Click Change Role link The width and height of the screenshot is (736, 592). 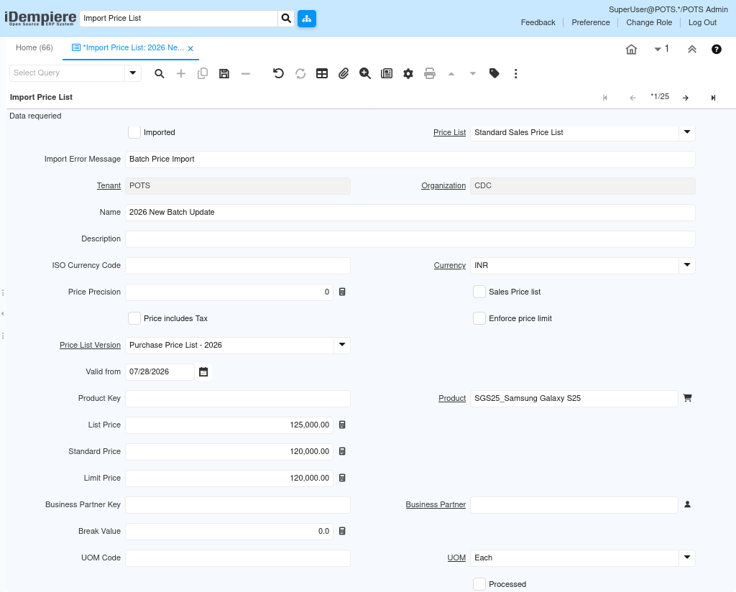(649, 22)
